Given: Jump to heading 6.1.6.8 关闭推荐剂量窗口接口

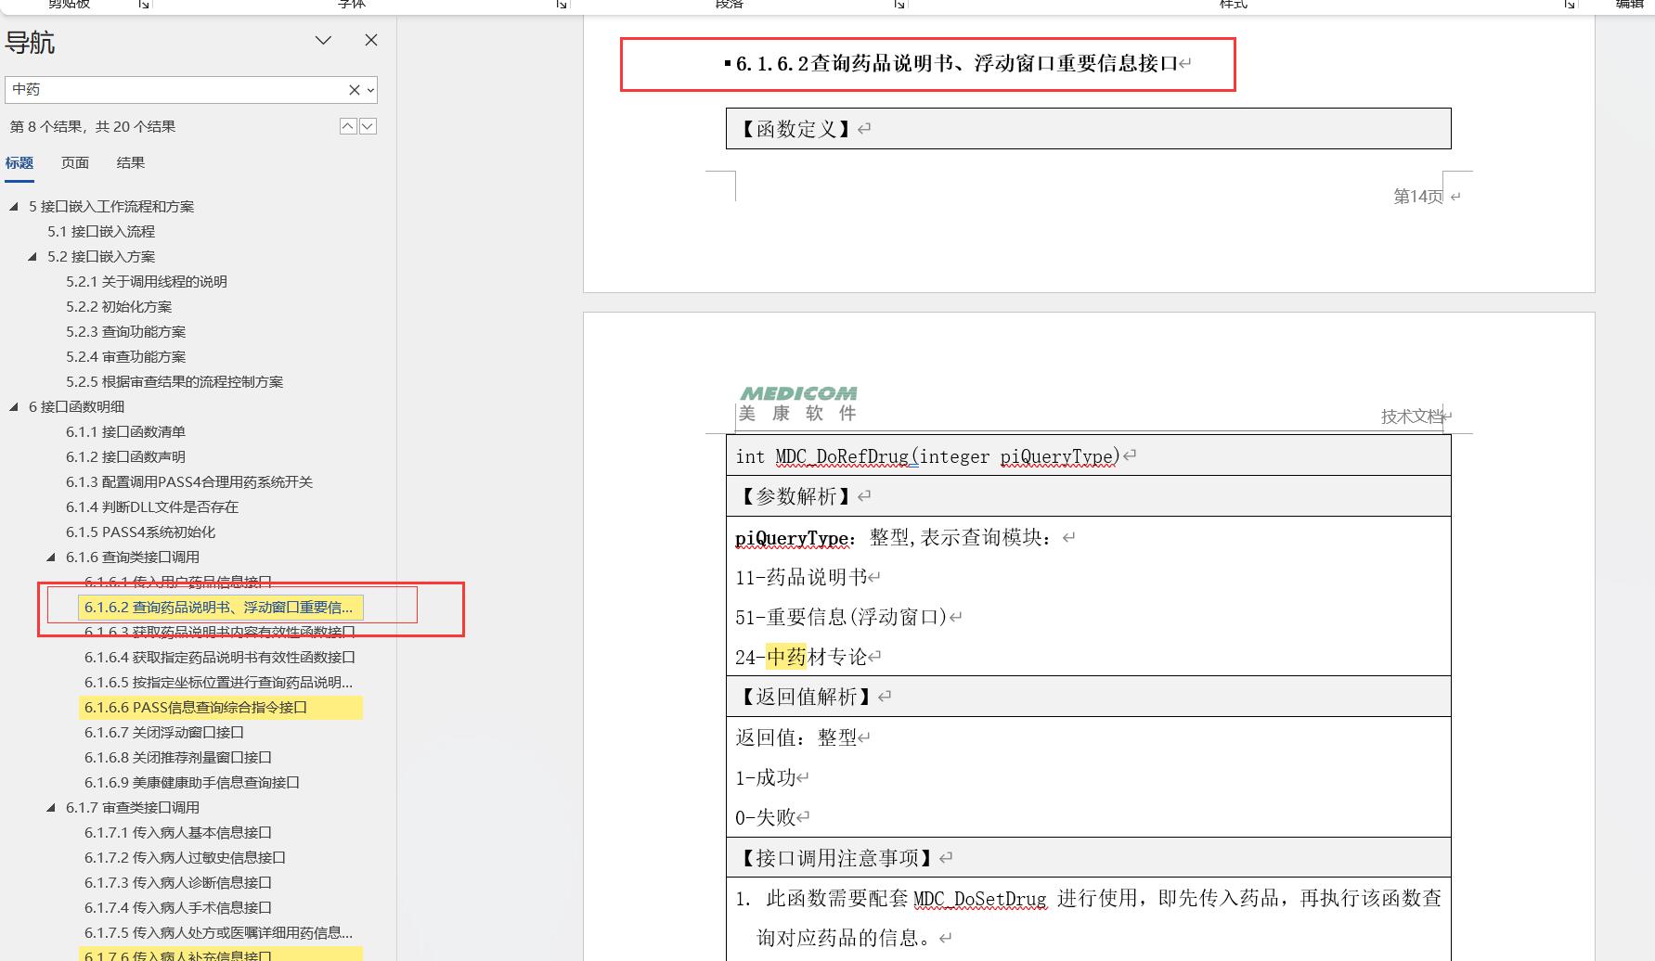Looking at the screenshot, I should [178, 758].
